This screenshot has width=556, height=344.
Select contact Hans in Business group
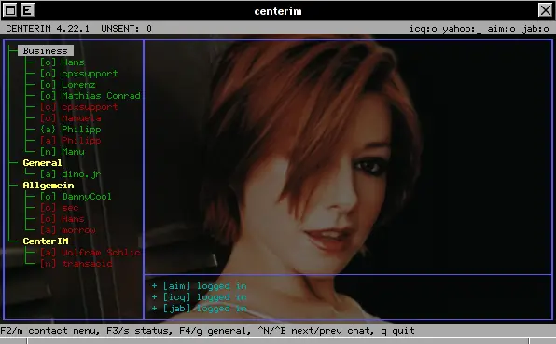coord(63,62)
